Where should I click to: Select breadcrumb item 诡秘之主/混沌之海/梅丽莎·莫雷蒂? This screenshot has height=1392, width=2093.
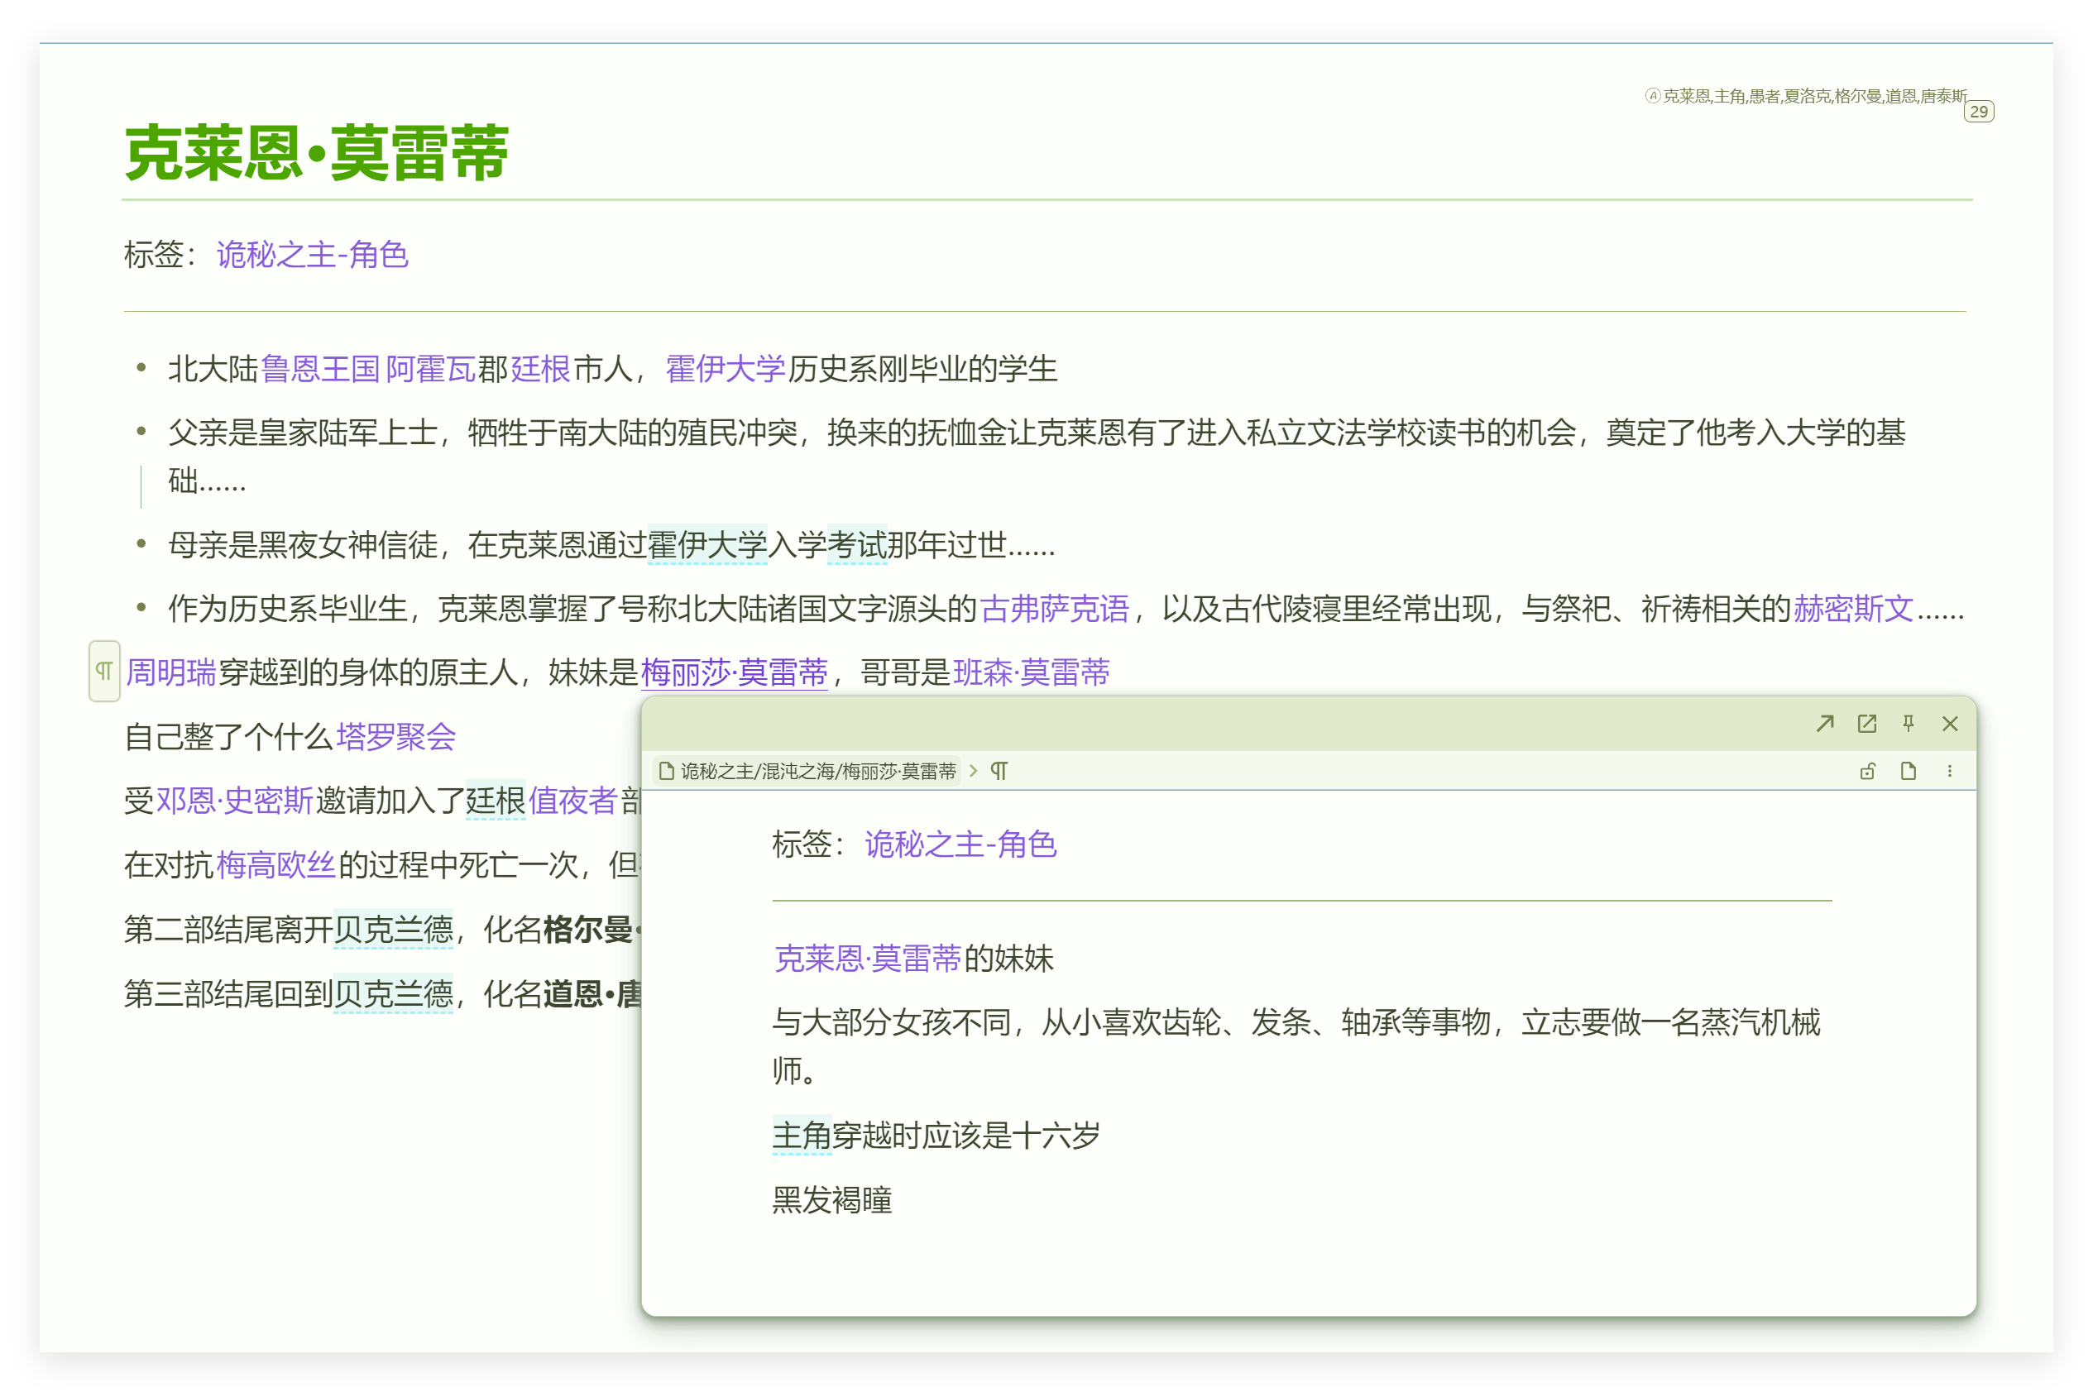tap(817, 772)
